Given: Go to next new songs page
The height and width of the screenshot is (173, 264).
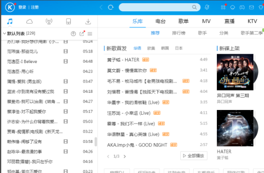Looking at the screenshot, I should click(125, 156).
